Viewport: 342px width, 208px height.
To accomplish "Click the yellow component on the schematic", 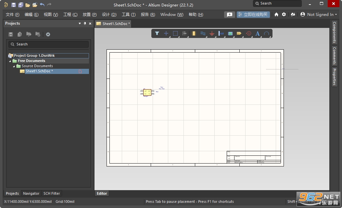I will [147, 92].
